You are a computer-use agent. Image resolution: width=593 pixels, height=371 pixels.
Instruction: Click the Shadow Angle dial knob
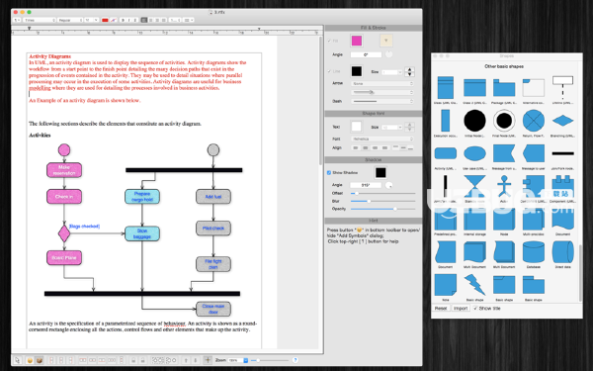(x=388, y=185)
